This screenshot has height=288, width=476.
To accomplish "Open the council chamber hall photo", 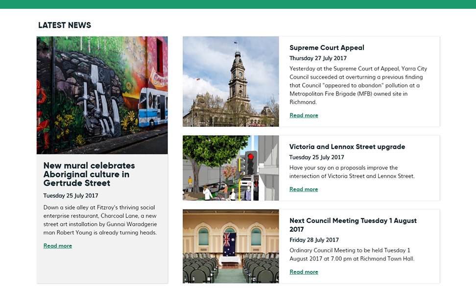I will pos(231,246).
